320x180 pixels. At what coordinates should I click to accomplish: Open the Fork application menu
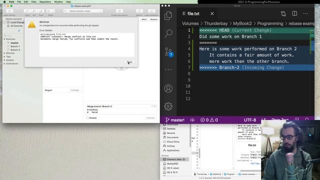point(11,2)
